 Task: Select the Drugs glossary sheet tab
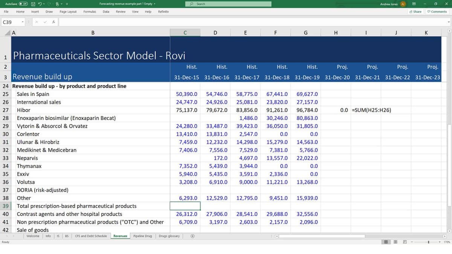point(169,236)
